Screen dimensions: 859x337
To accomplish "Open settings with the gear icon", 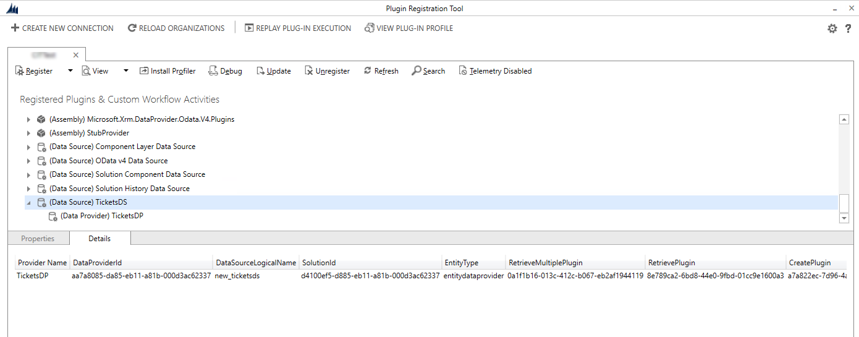I will 832,28.
